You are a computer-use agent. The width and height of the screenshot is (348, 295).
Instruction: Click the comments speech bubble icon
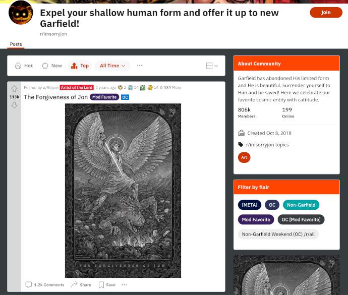tap(28, 284)
